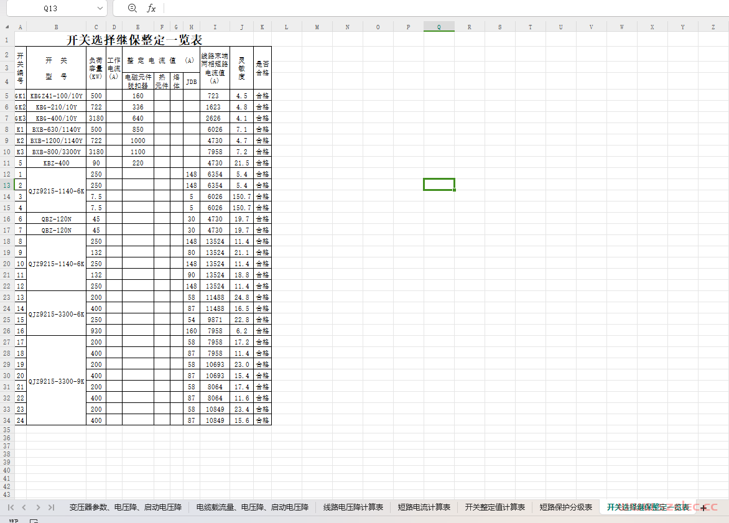Click the 线路末端两相短路电流值 header cell
The image size is (729, 523).
[x=215, y=68]
